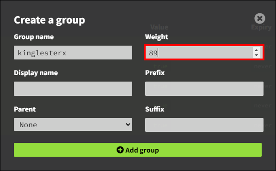The image size is (276, 171).
Task: Expand the Parent dropdown chevron
Action: [128, 124]
